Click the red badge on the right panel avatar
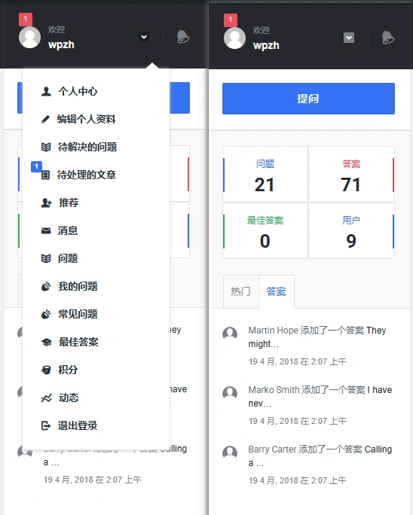 coord(231,20)
